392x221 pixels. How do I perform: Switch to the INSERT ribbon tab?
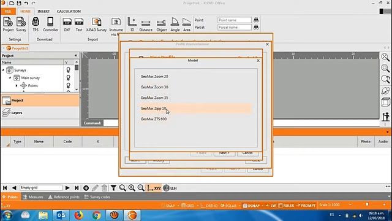pos(43,11)
